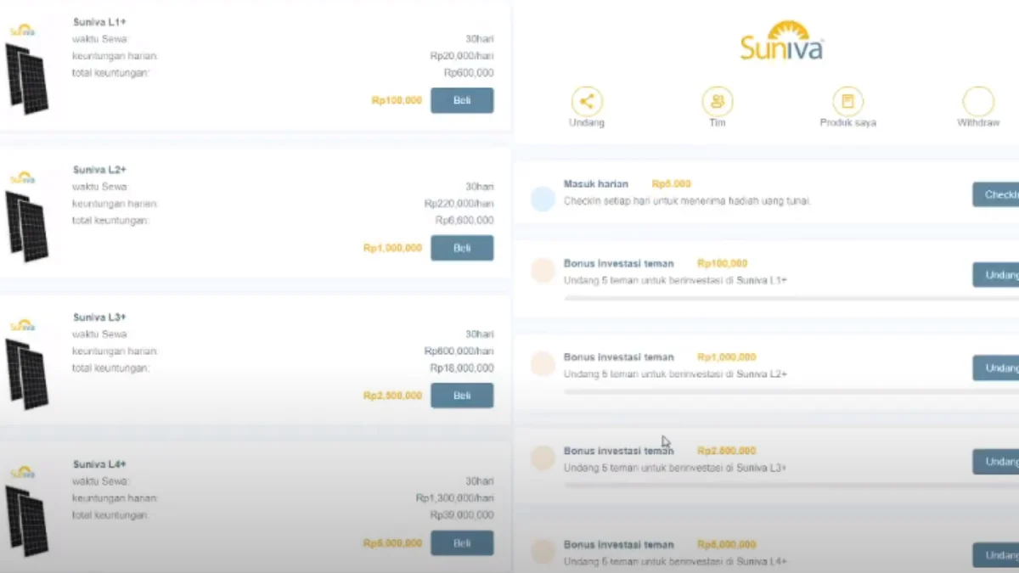Purchase Suniva L3+ with Beli button
This screenshot has width=1019, height=573.
(x=462, y=396)
